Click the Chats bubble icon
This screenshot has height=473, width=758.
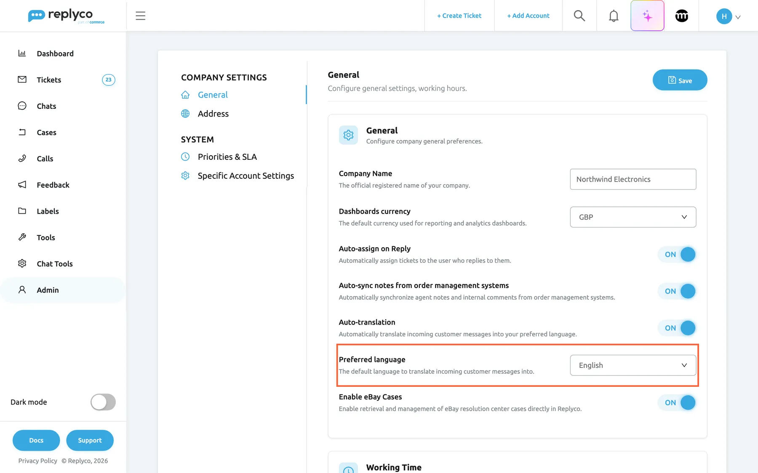click(x=22, y=106)
